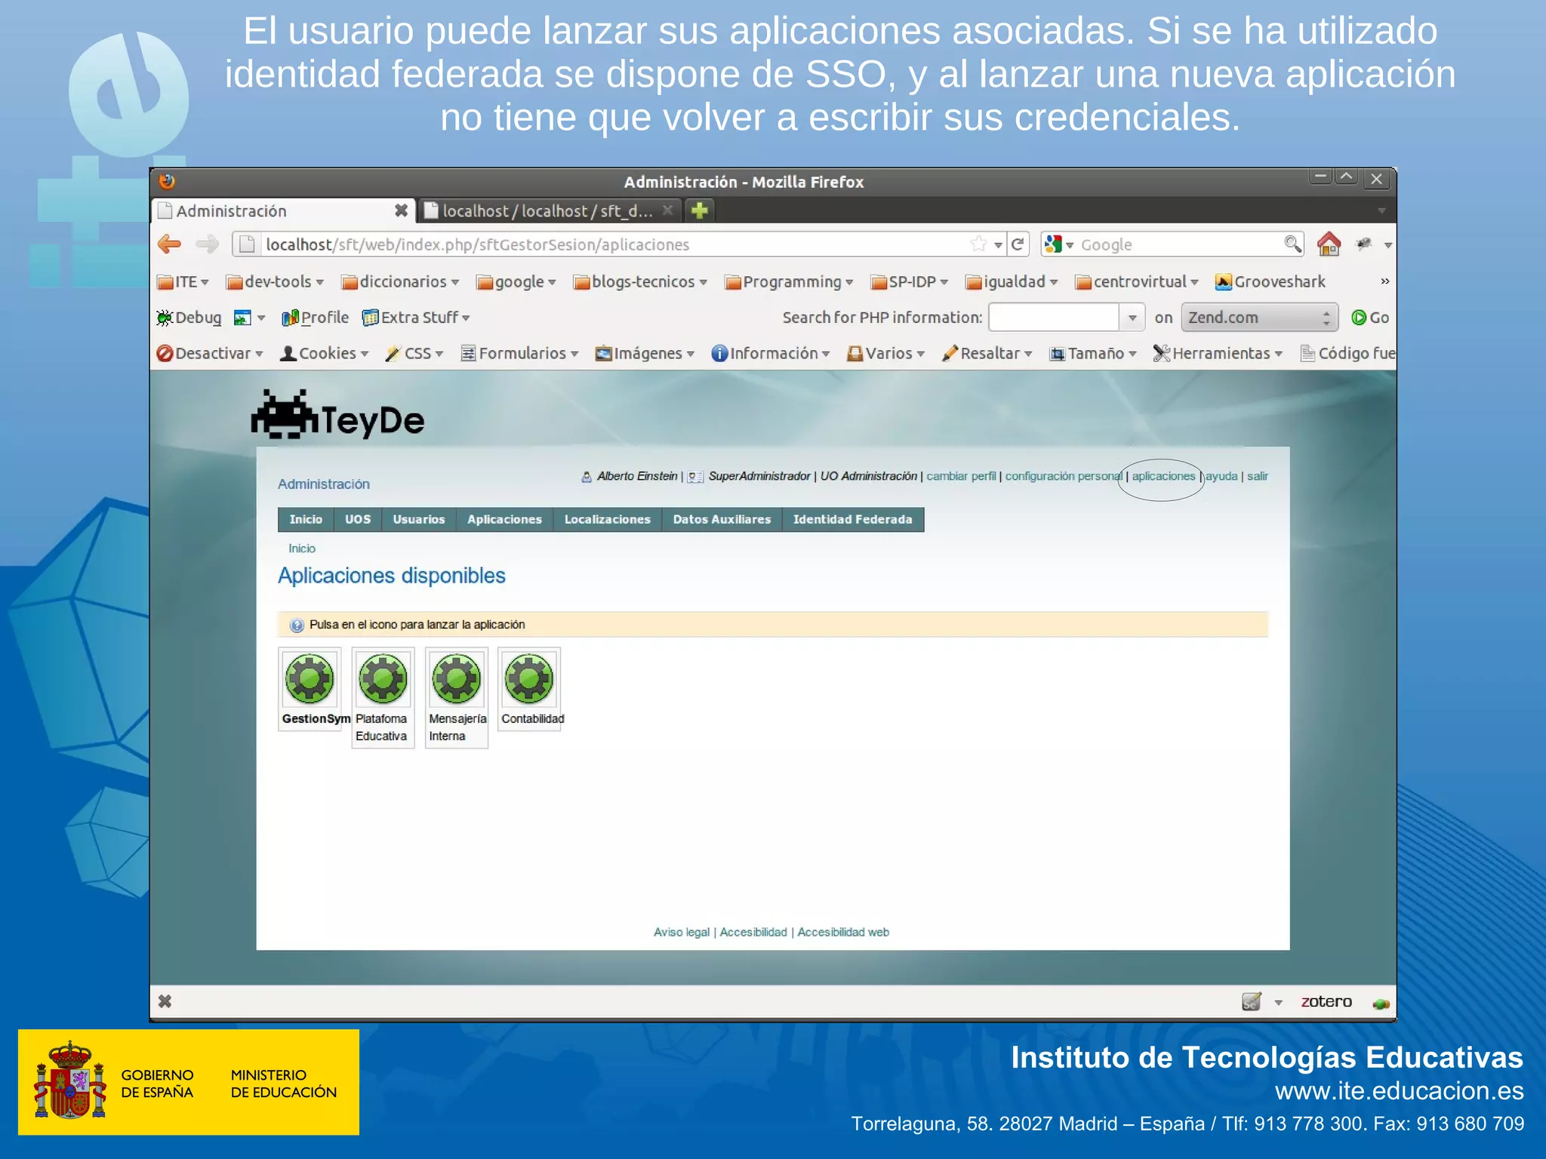Close the Administración tab
This screenshot has width=1546, height=1159.
(x=401, y=211)
